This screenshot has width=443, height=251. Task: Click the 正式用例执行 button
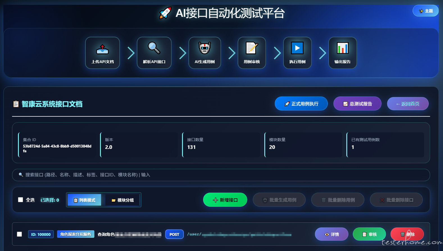(x=301, y=104)
